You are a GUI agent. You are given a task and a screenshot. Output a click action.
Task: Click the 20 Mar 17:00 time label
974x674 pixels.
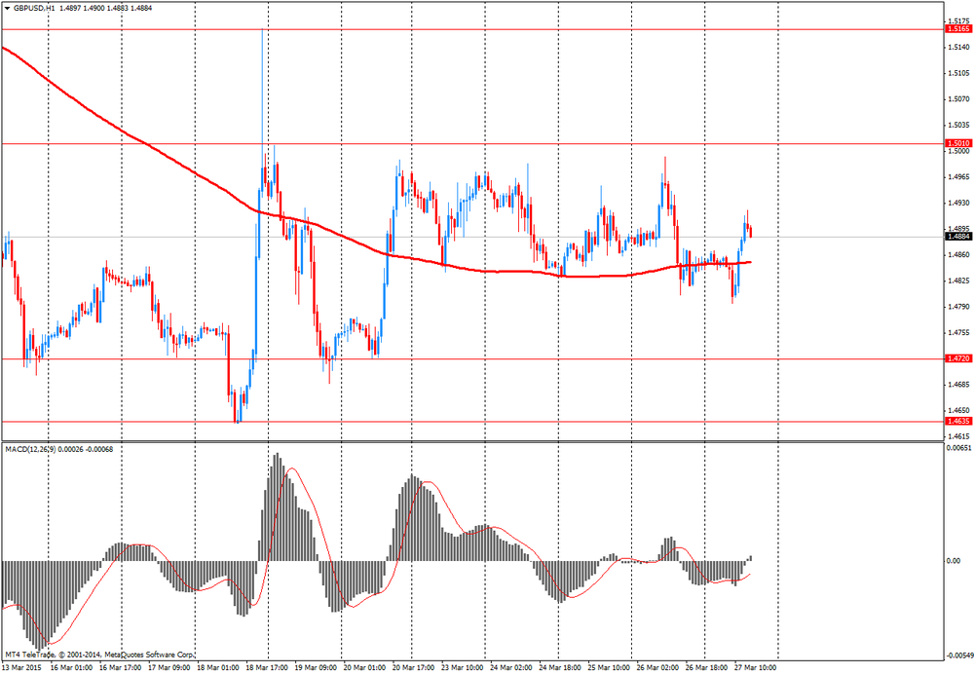point(414,668)
